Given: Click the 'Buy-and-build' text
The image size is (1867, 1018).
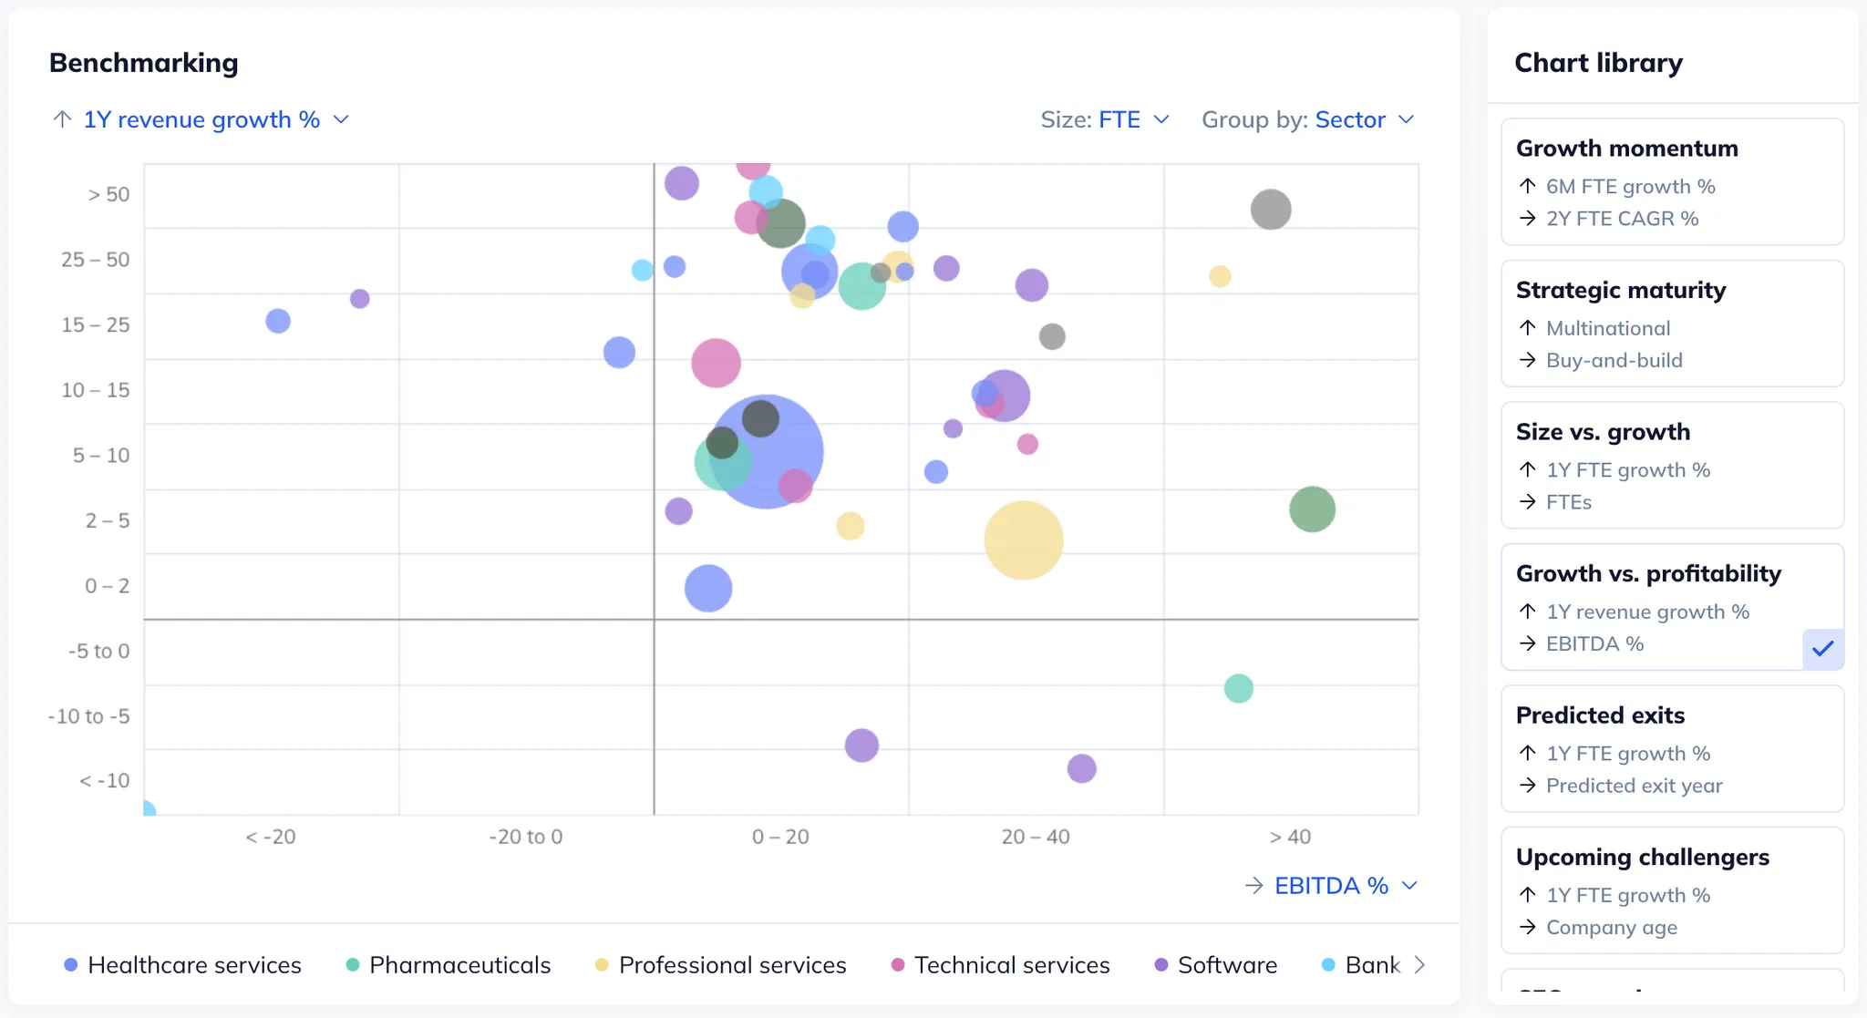Looking at the screenshot, I should pyautogui.click(x=1614, y=360).
